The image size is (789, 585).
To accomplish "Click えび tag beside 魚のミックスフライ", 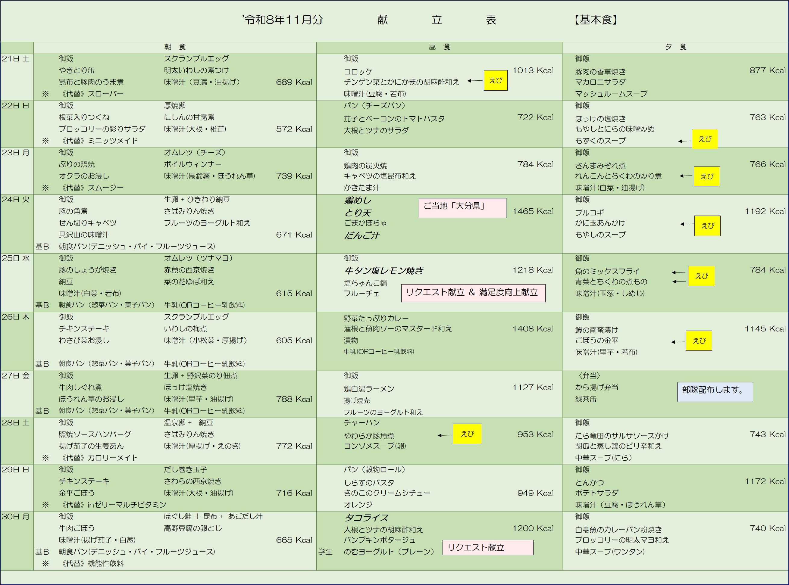I will pos(702,276).
